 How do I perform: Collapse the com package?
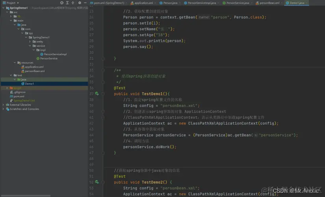coord(19,29)
